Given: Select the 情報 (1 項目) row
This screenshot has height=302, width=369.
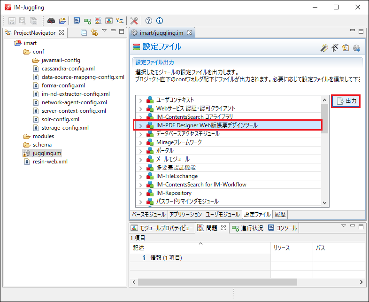Looking at the screenshot, I should (x=200, y=258).
